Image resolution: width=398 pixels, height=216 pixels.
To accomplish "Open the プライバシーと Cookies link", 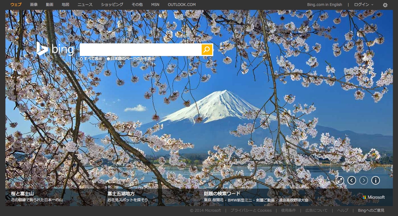I will (x=251, y=210).
